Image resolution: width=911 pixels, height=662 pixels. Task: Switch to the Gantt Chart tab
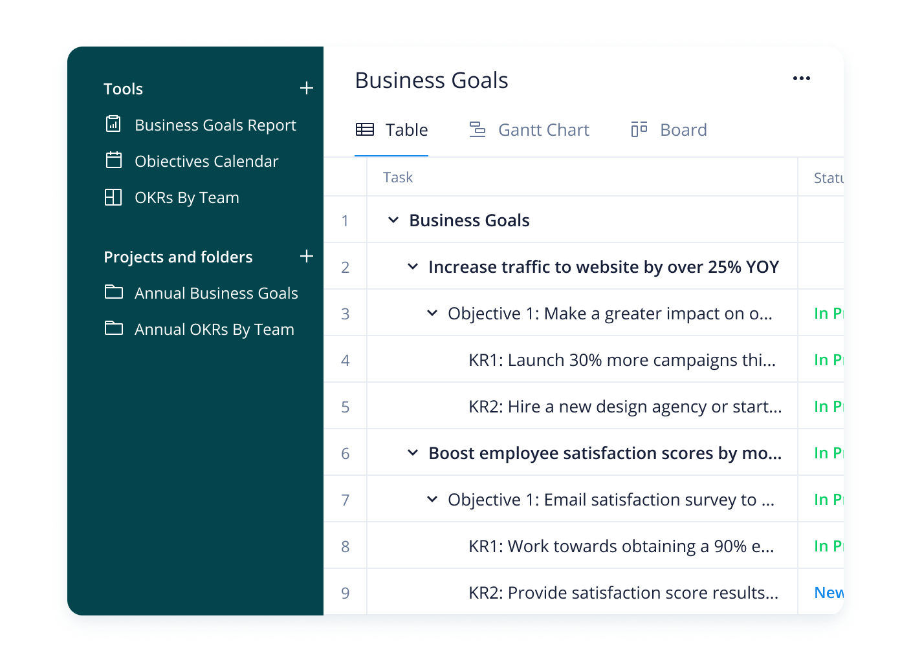[529, 130]
